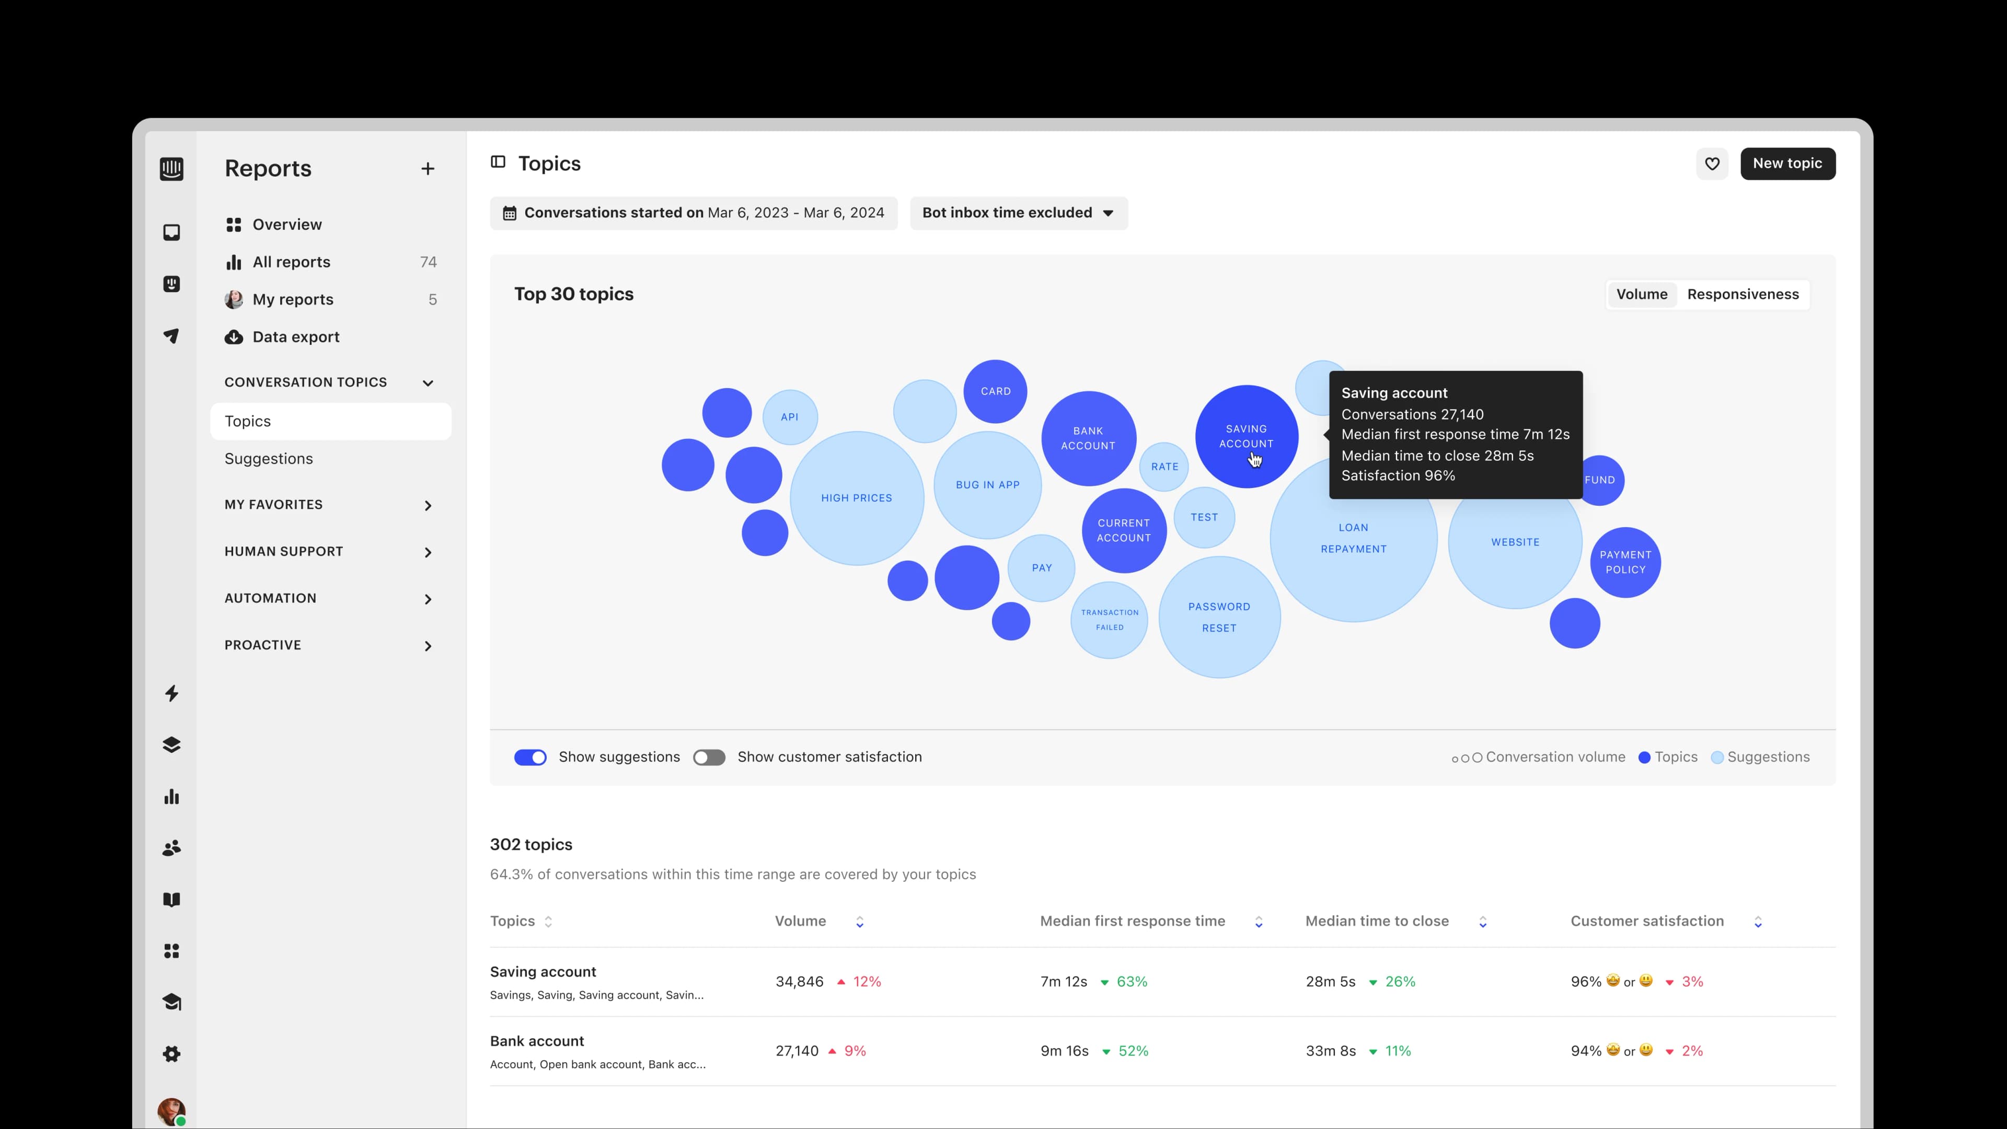Enable Show customer satisfaction
The width and height of the screenshot is (2007, 1129).
(709, 757)
